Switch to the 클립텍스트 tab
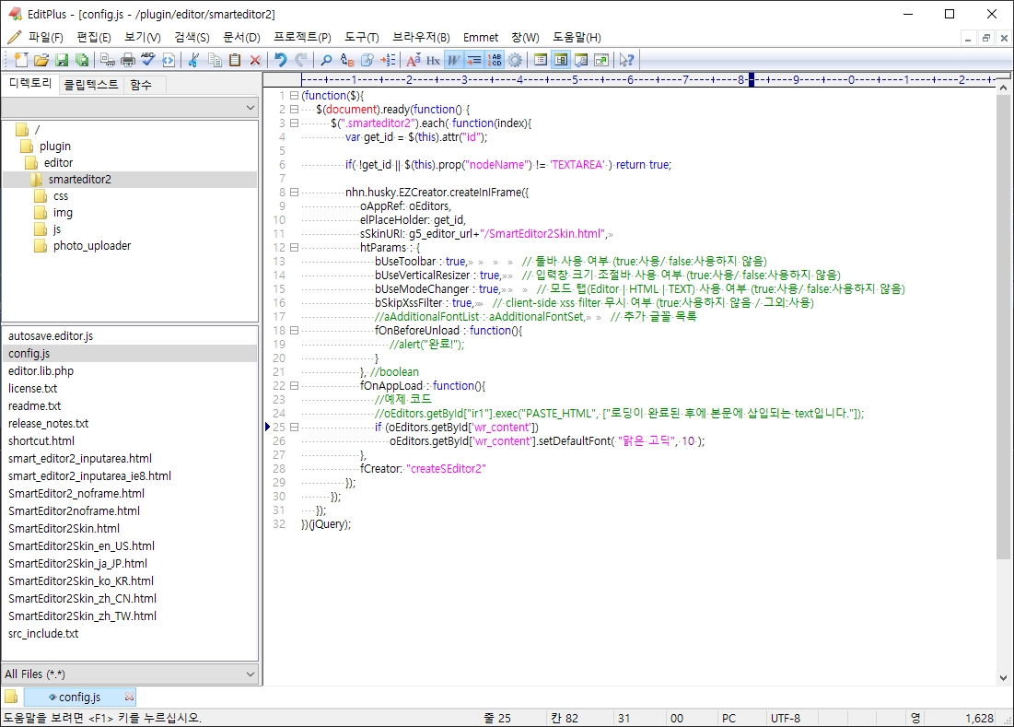The image size is (1014, 727). click(x=91, y=85)
